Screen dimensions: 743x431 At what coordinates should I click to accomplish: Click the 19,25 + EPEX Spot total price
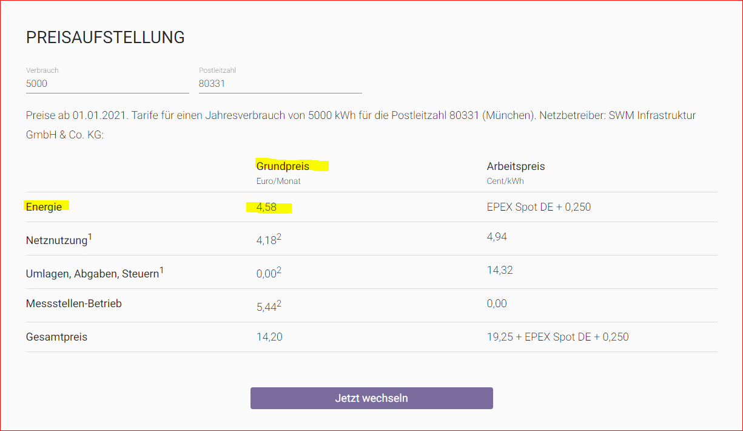tap(557, 337)
